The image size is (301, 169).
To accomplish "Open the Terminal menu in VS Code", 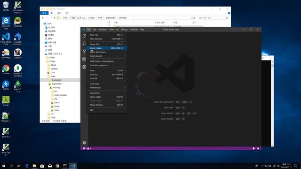I will [134, 30].
